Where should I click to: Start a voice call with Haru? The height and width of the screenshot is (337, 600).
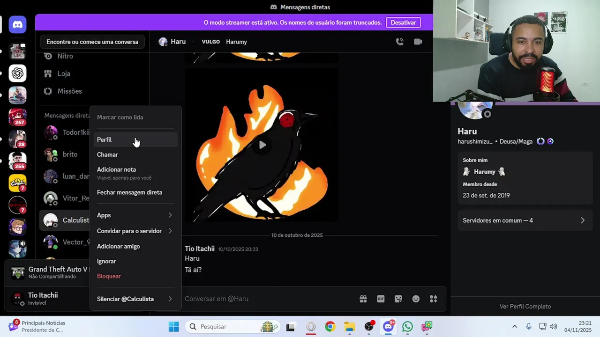coord(400,42)
